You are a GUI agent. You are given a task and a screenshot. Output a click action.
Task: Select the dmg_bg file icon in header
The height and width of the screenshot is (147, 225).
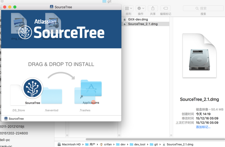(x=19, y=23)
